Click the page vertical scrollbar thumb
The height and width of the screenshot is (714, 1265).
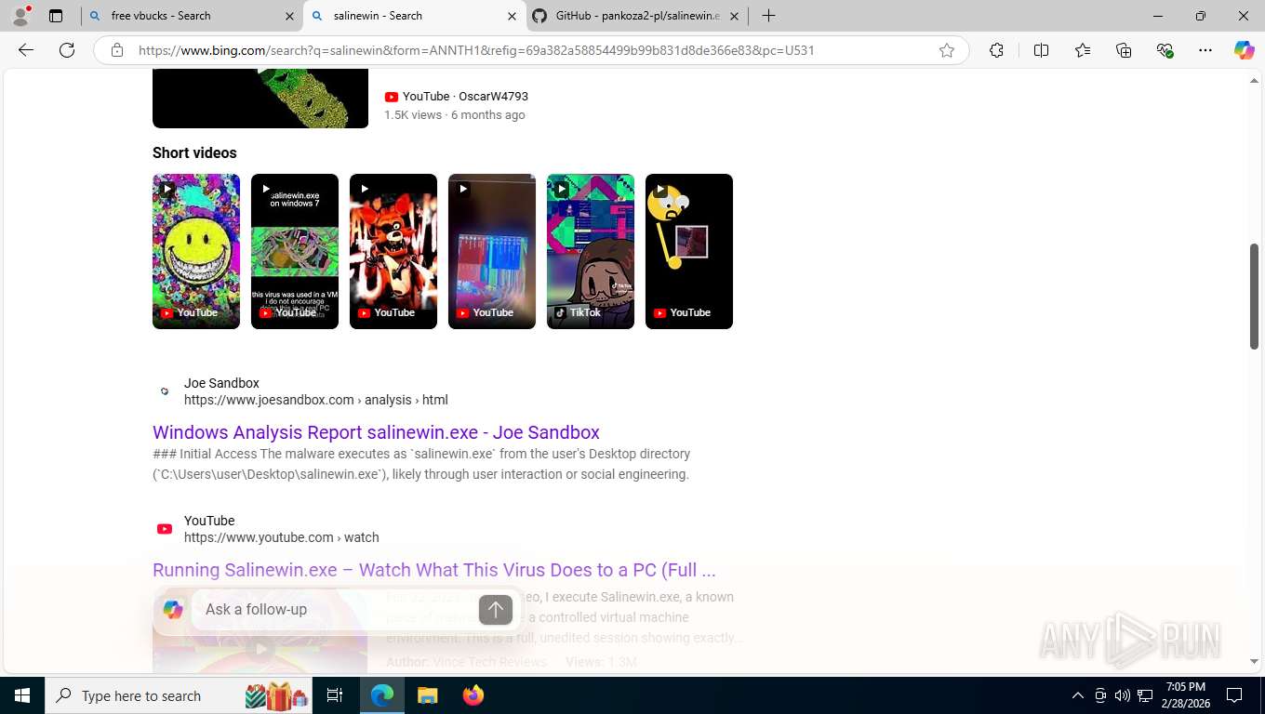(x=1254, y=296)
